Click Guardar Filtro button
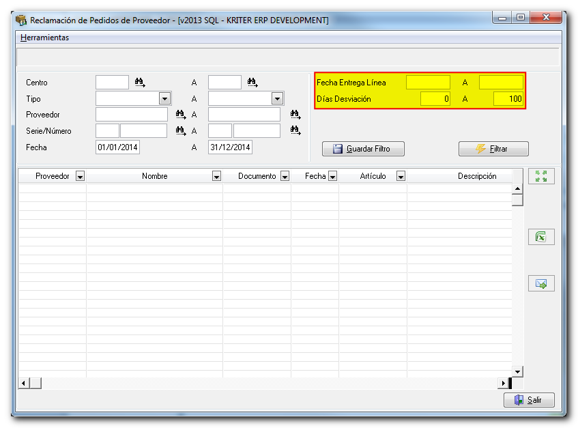This screenshot has width=578, height=428. 363,149
